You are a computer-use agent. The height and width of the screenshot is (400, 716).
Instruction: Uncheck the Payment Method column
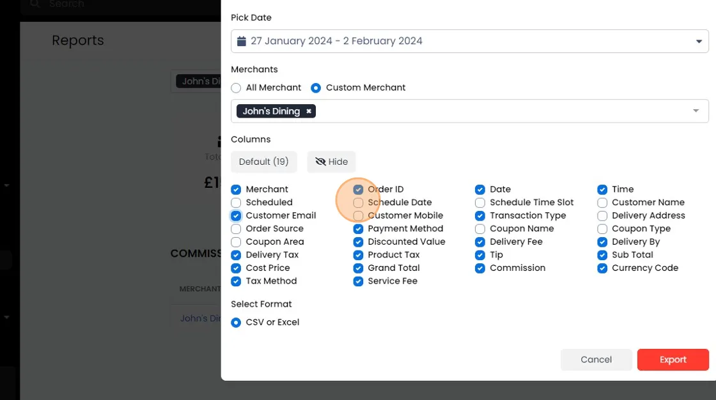click(358, 229)
